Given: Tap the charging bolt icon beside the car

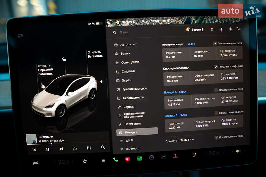Looking at the screenshot, I should click(101, 81).
